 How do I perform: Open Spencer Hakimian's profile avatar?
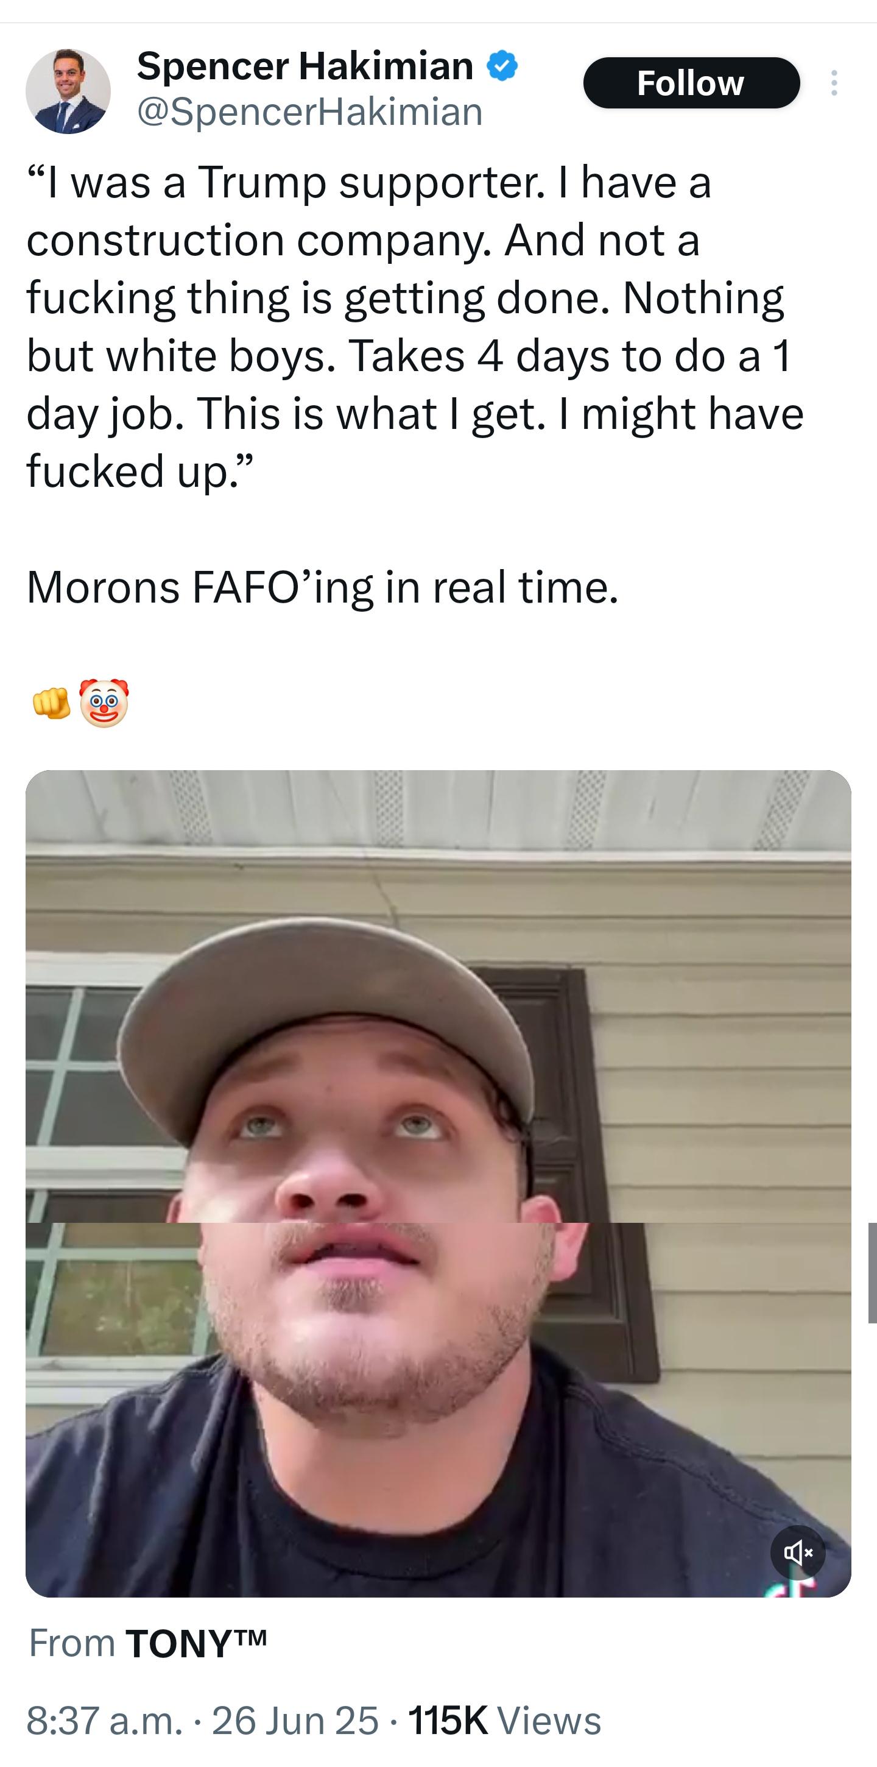(x=68, y=91)
